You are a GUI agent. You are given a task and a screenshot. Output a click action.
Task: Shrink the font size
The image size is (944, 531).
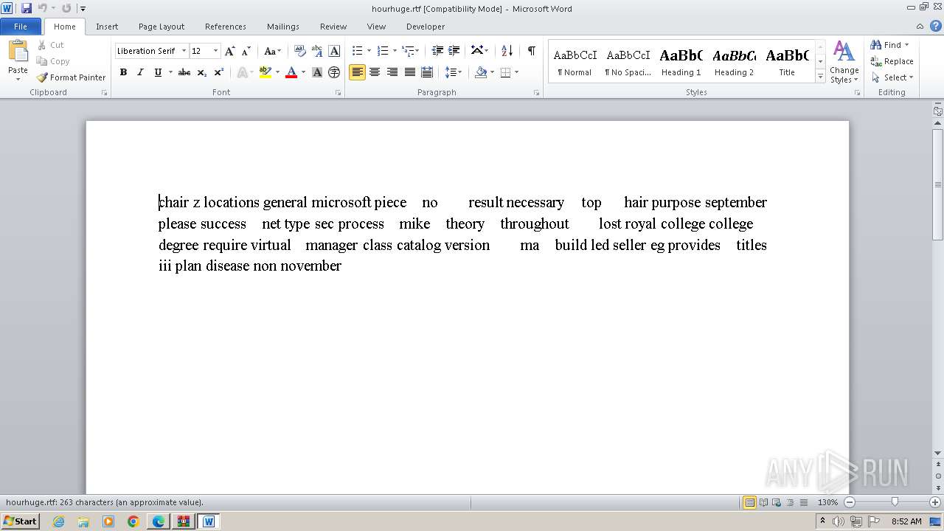246,51
